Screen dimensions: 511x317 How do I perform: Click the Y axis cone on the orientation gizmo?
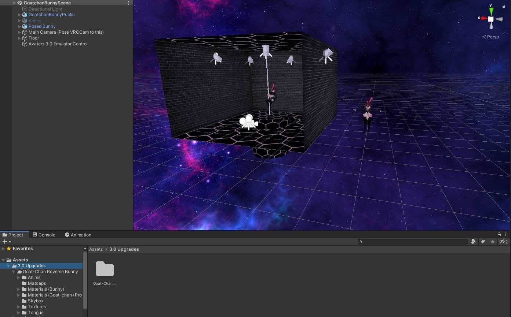491,11
